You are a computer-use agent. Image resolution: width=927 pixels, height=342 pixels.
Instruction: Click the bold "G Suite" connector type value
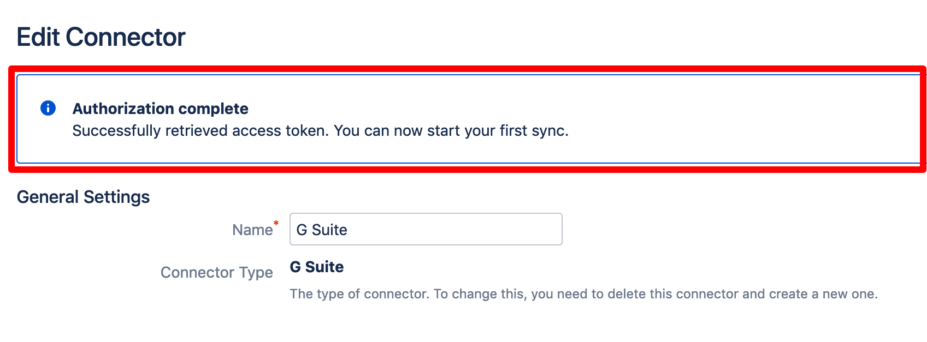(317, 267)
